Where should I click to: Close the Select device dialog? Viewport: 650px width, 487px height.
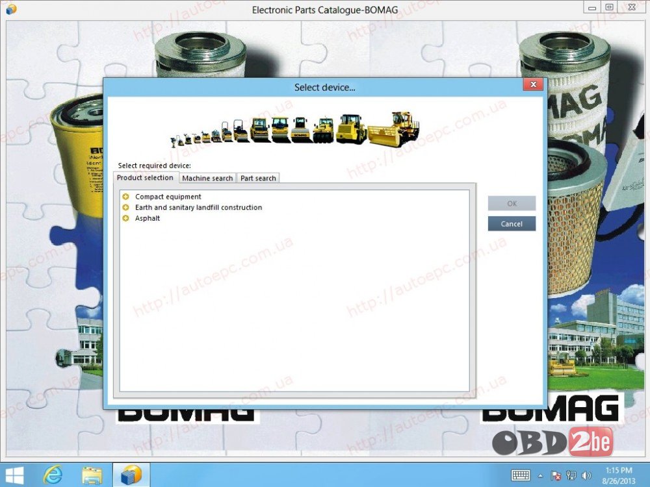pyautogui.click(x=533, y=84)
